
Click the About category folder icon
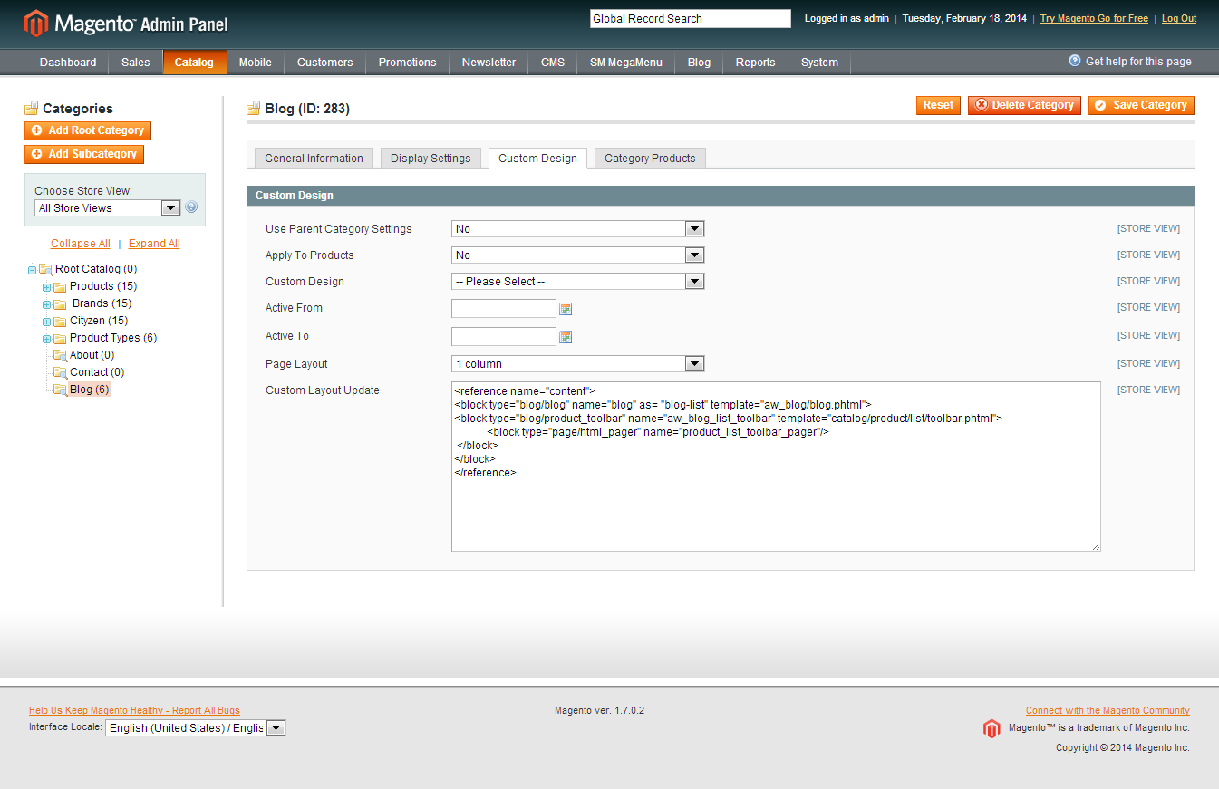61,355
